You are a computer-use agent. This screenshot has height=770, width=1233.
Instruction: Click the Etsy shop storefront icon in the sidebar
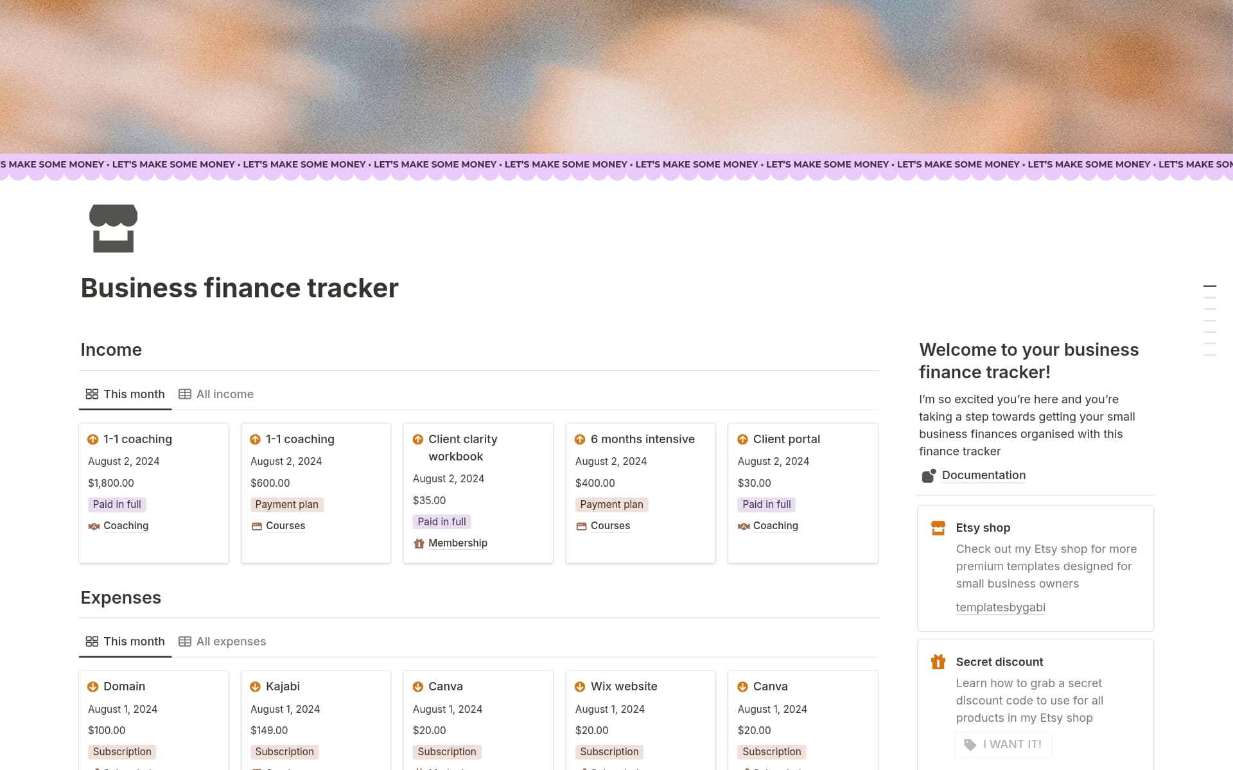(x=938, y=527)
